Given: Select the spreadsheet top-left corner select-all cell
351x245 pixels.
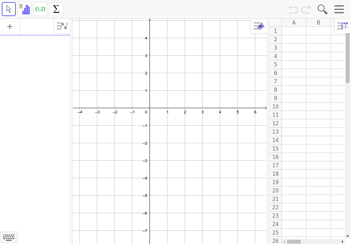Looking at the screenshot, I should 276,22.
